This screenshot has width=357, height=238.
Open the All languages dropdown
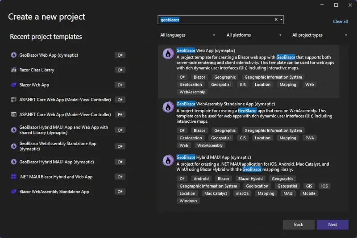click(x=187, y=35)
